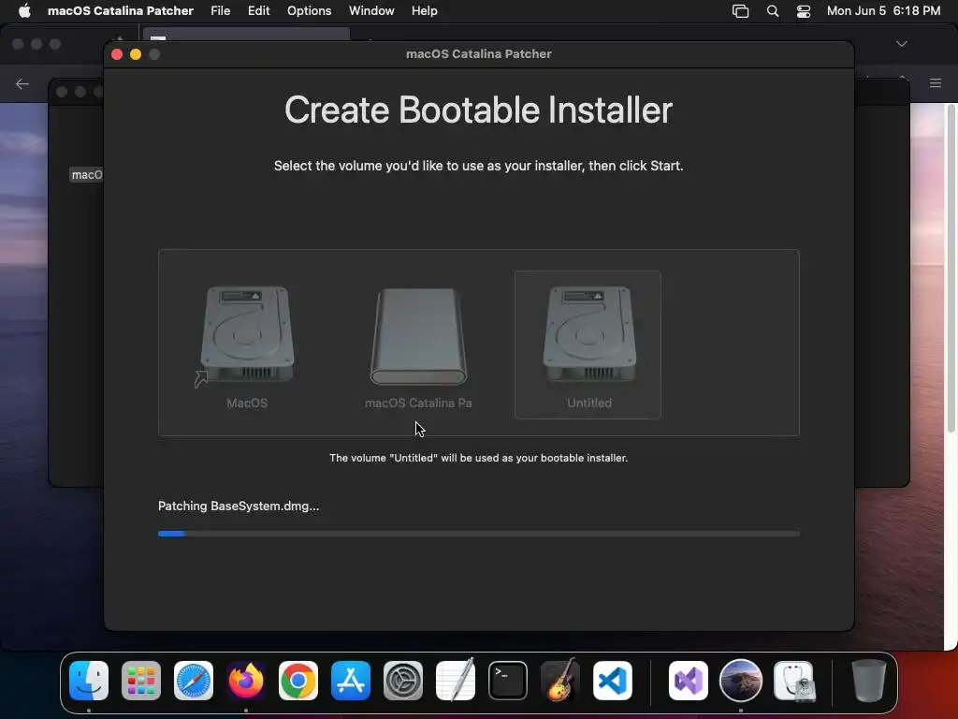
Task: Open the Options menu
Action: [x=309, y=11]
